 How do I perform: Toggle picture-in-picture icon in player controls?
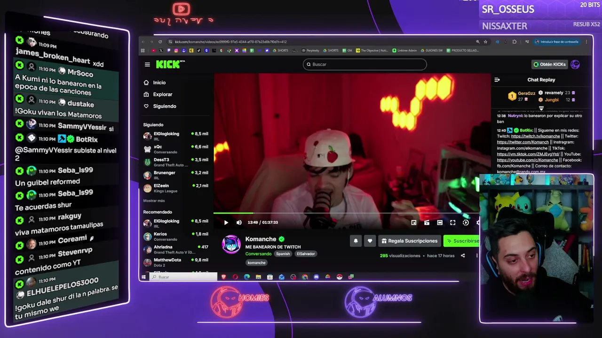pos(414,223)
